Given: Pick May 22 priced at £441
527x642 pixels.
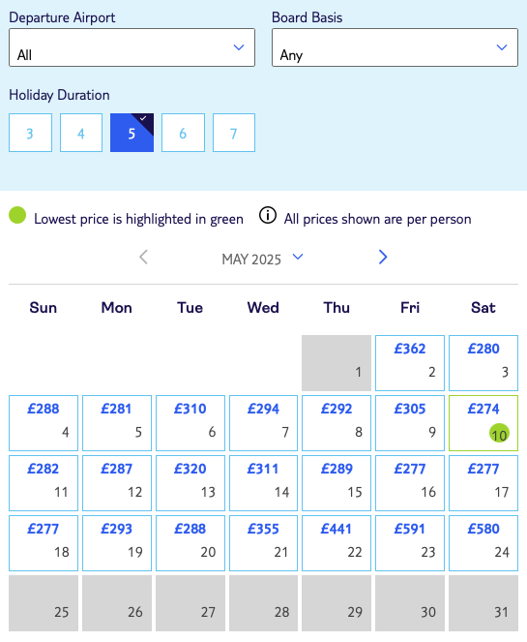Looking at the screenshot, I should pos(337,543).
